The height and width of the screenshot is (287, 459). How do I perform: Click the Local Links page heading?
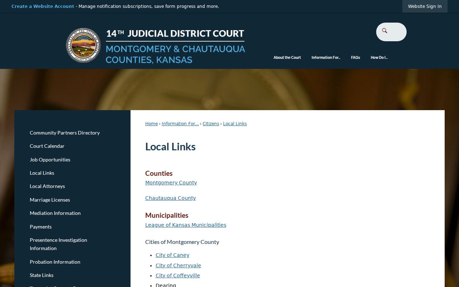coord(170,147)
